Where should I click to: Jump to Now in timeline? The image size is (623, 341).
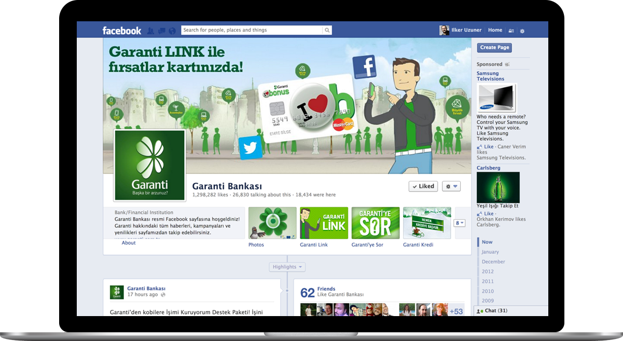click(487, 242)
